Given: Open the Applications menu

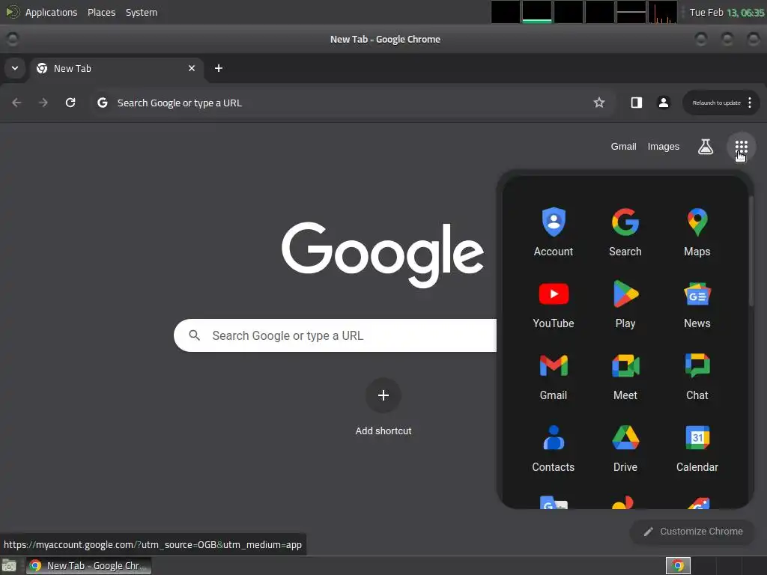Looking at the screenshot, I should tap(51, 12).
